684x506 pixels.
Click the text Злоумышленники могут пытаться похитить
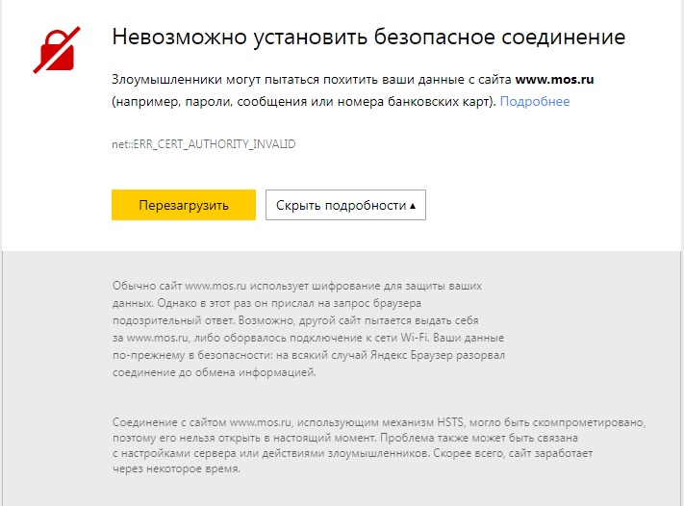coord(244,80)
